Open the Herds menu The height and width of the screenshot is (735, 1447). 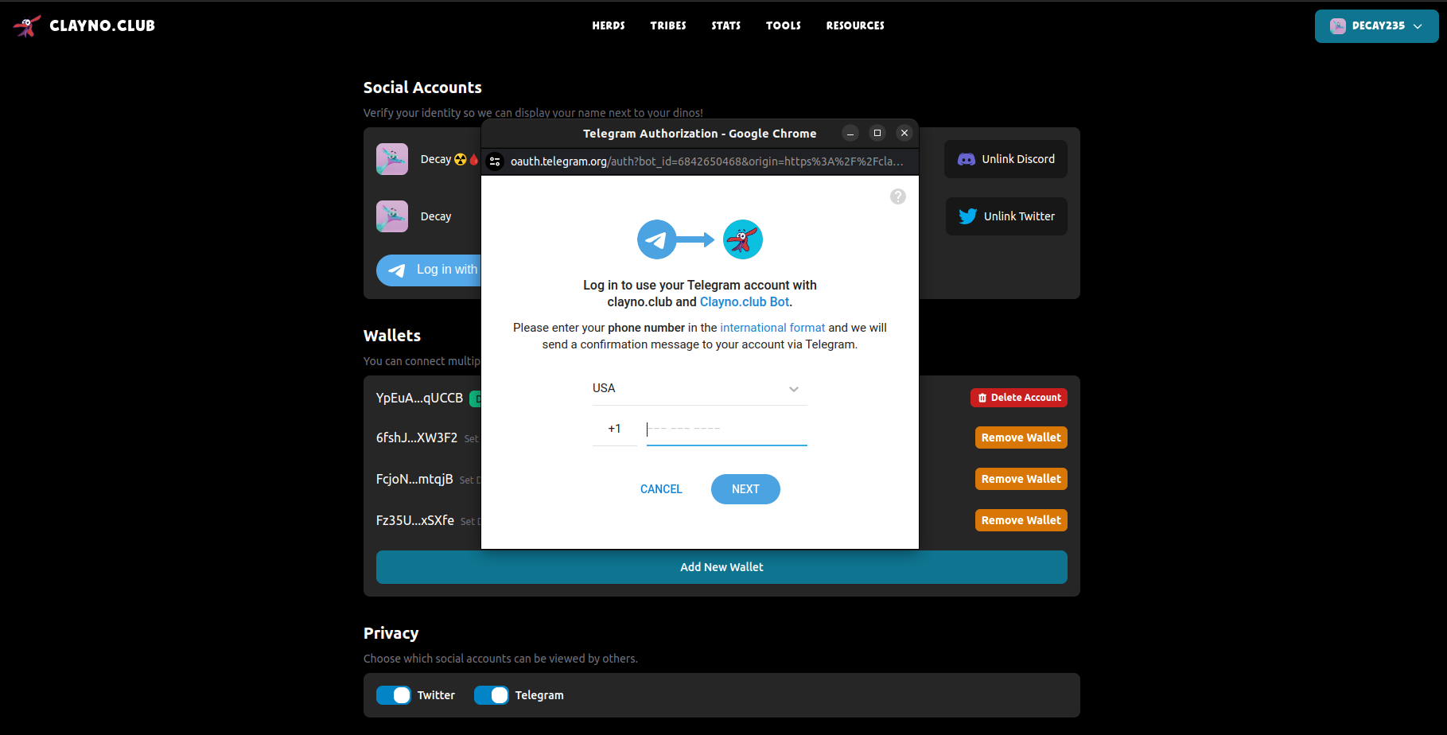point(609,25)
